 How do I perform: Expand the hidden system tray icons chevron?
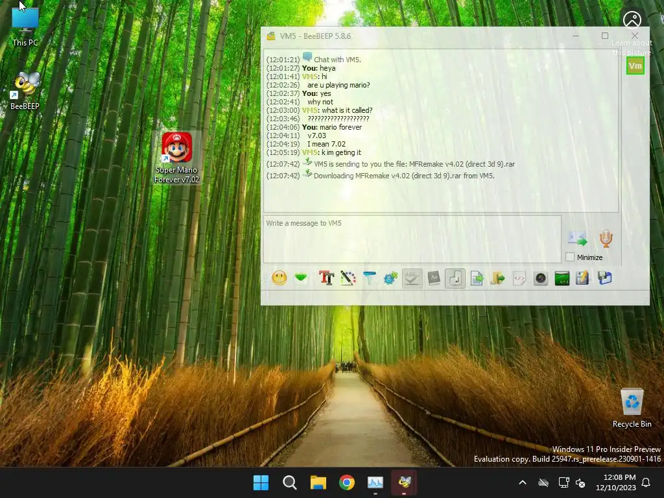523,482
